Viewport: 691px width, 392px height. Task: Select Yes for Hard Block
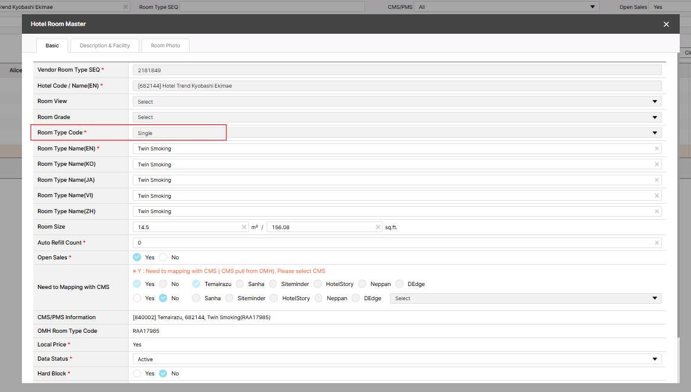[137, 374]
